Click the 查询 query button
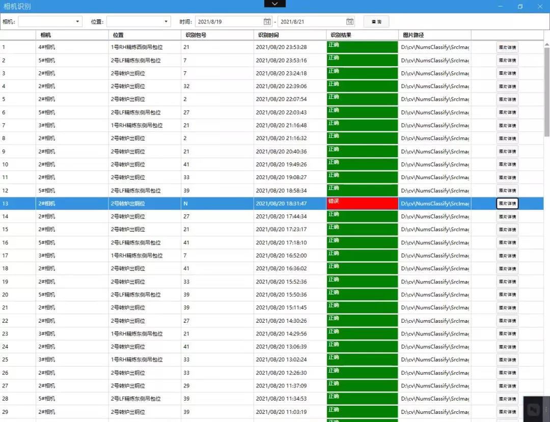Image resolution: width=550 pixels, height=422 pixels. coord(376,22)
